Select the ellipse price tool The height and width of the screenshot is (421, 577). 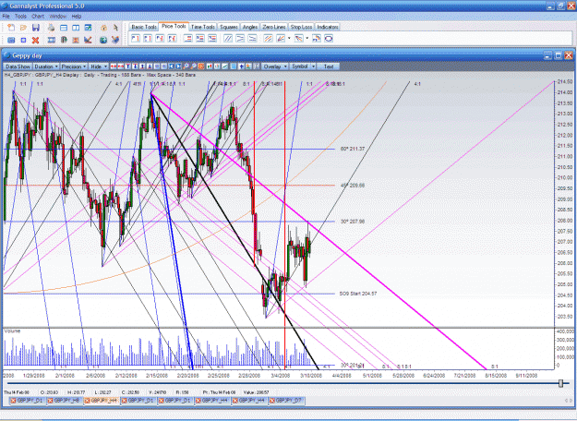coord(329,38)
